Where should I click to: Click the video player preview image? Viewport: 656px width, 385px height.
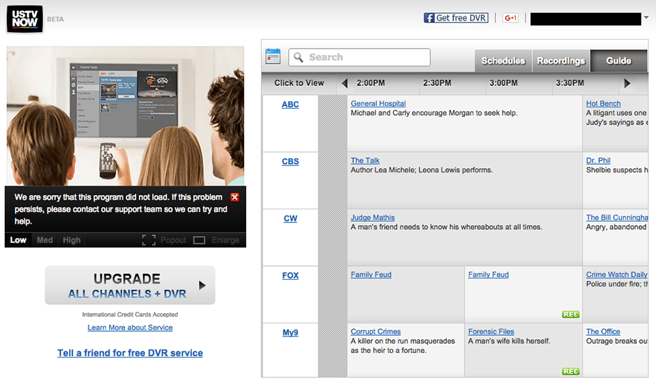[x=126, y=116]
